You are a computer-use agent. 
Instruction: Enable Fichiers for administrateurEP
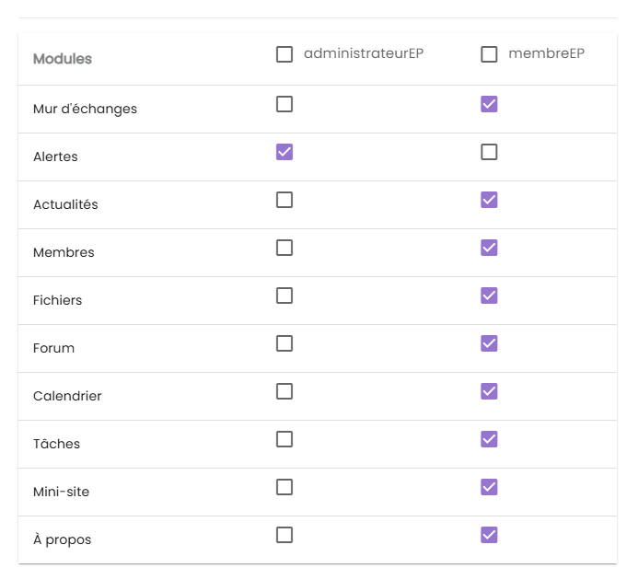pos(284,296)
